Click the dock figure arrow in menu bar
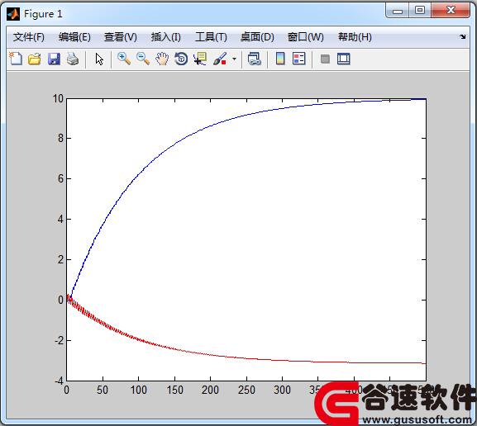This screenshot has width=477, height=426. click(463, 37)
